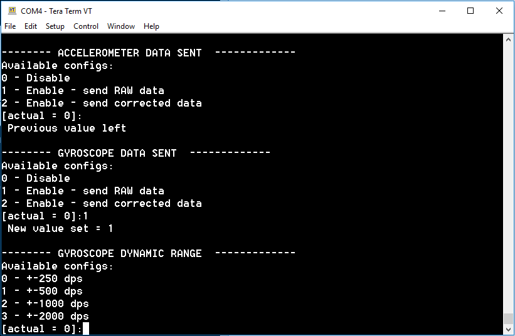
Task: Maximize the Tera Term window
Action: click(x=470, y=11)
